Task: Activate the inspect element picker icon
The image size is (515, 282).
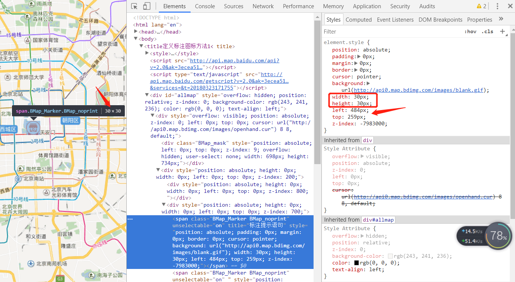Action: [135, 6]
